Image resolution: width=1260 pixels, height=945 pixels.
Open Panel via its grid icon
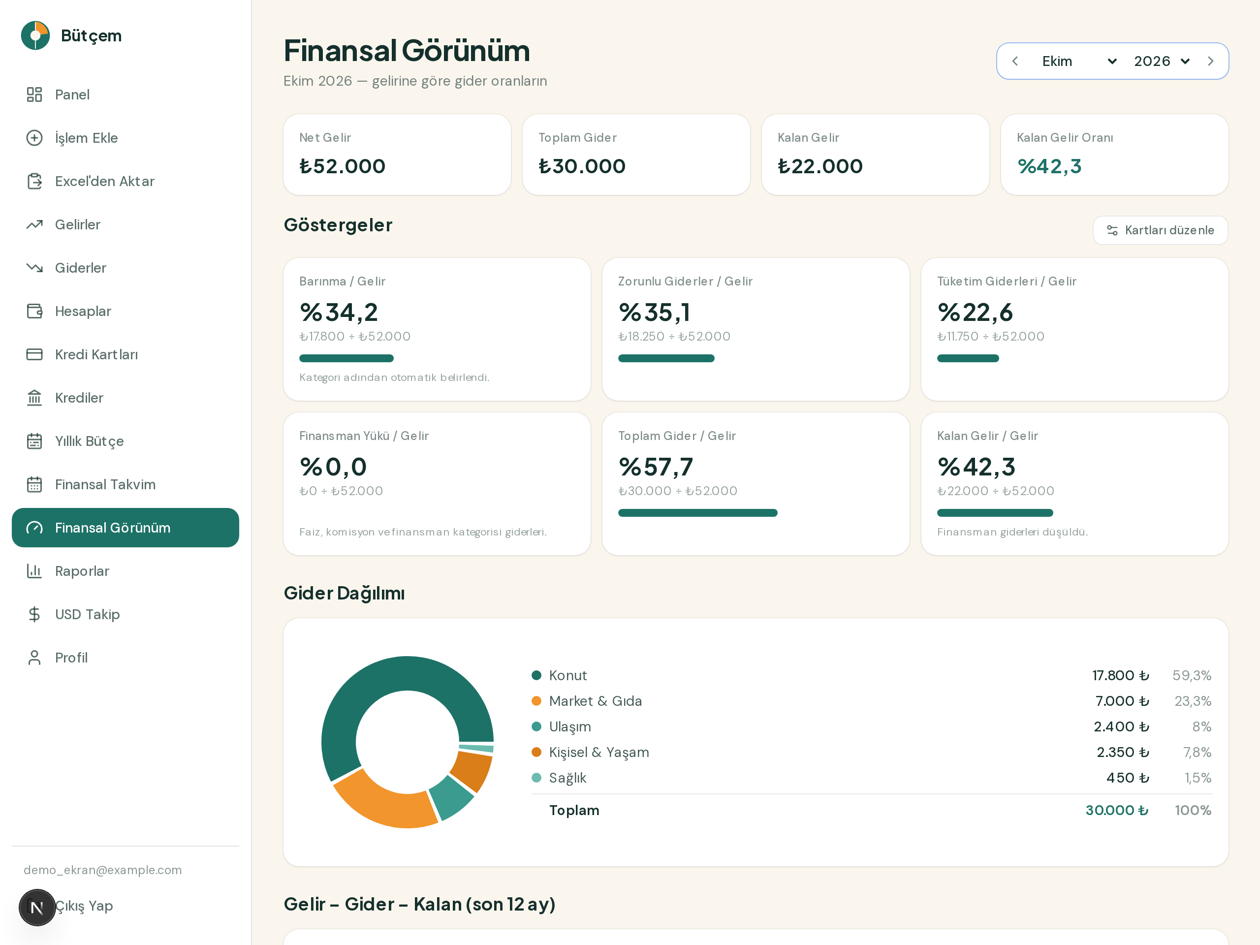pos(34,94)
